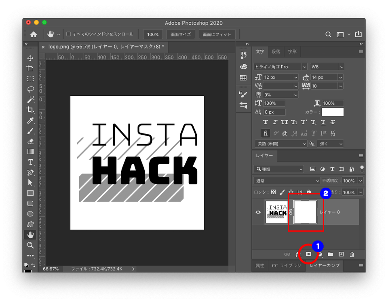The width and height of the screenshot is (388, 302).
Task: Switch to the 文字 tab
Action: tap(259, 51)
